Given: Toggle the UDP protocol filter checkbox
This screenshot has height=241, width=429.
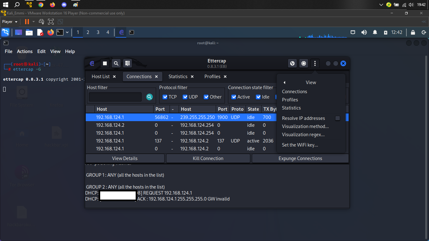Looking at the screenshot, I should pyautogui.click(x=185, y=97).
